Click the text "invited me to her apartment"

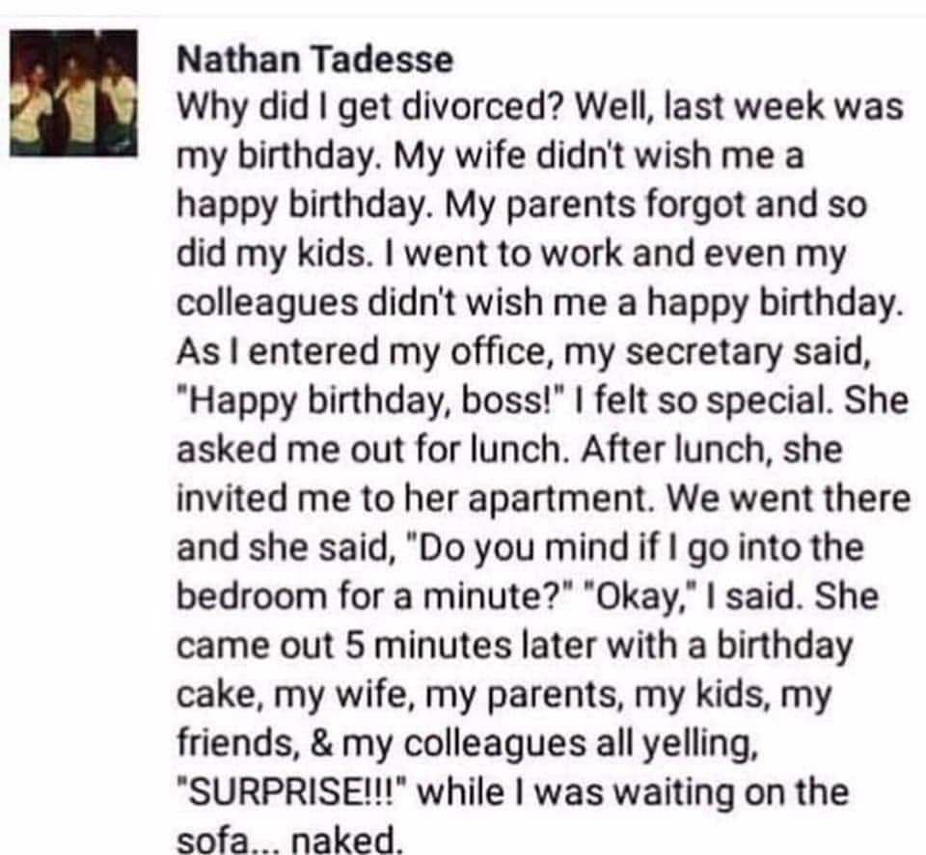pos(411,499)
